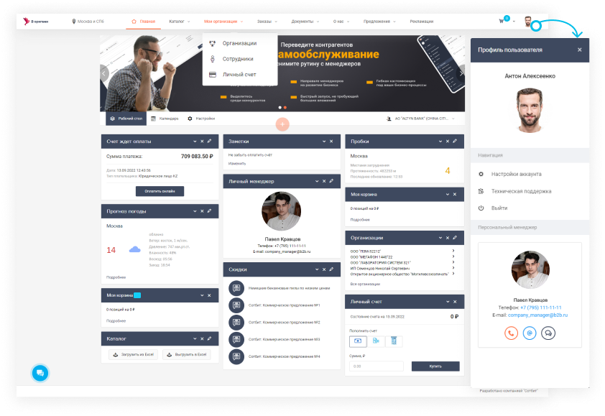Click the chat message icon for manager
This screenshot has height=416, width=605.
548,333
